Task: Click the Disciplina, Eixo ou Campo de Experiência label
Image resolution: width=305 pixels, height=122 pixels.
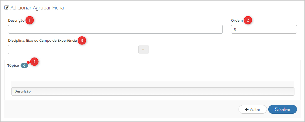Action: point(43,41)
